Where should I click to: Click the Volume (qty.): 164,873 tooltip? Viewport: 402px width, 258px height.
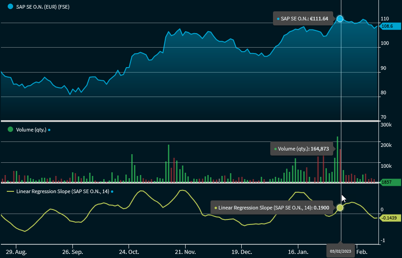pyautogui.click(x=303, y=149)
